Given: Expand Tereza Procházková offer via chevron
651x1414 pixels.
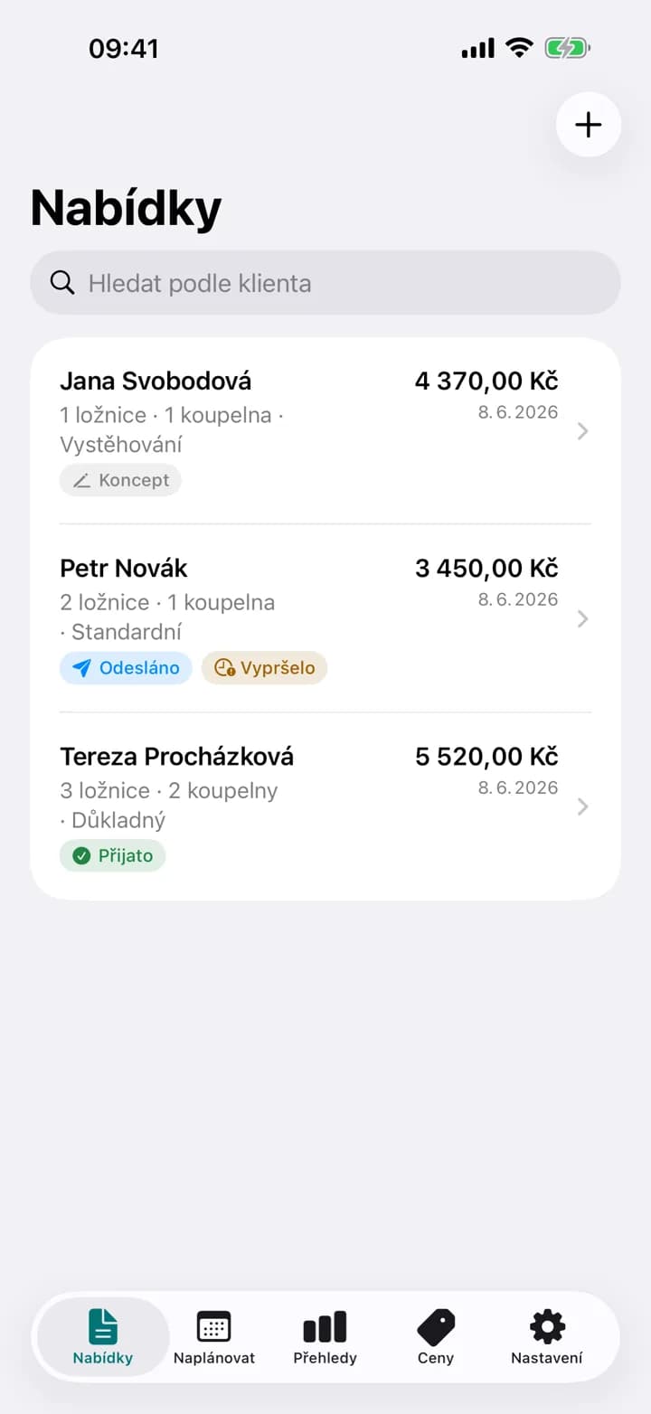Looking at the screenshot, I should (x=583, y=806).
